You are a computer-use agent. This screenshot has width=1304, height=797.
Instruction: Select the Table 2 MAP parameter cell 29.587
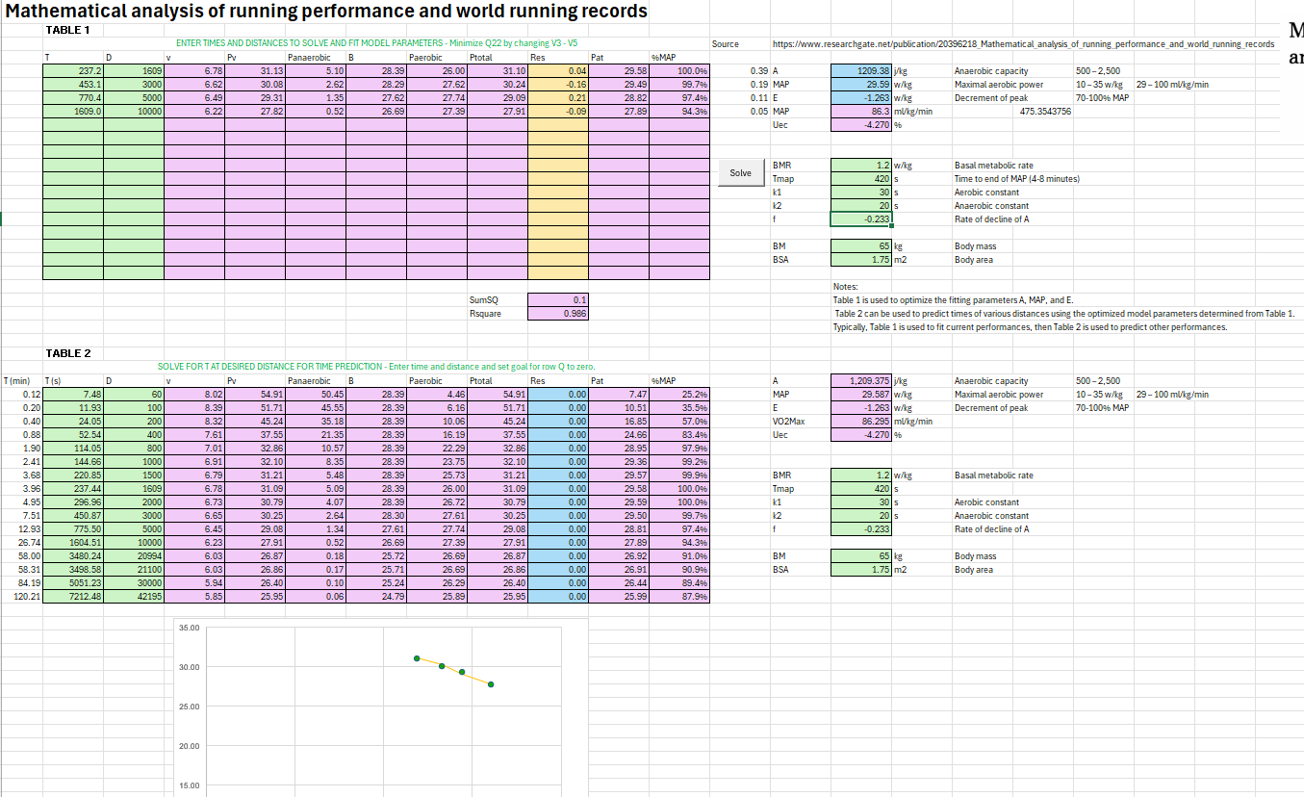tap(861, 395)
